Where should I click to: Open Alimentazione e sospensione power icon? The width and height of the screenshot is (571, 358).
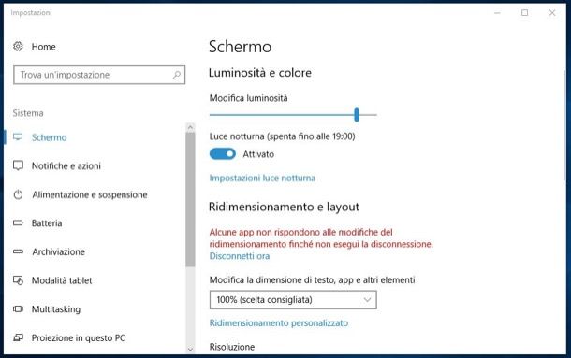(18, 194)
